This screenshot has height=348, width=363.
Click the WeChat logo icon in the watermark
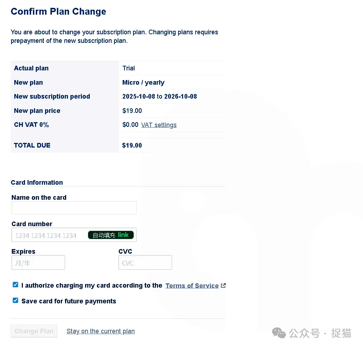tap(279, 333)
